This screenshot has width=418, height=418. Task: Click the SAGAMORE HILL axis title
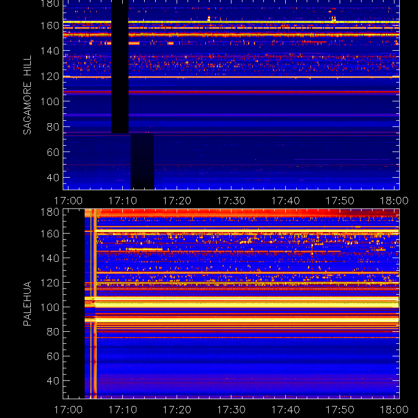(27, 95)
